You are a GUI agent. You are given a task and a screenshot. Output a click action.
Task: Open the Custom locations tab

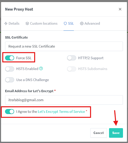pyautogui.click(x=42, y=23)
